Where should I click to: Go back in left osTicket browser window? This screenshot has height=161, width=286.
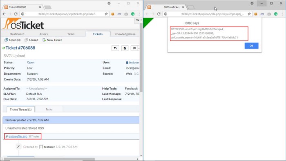pos(4,14)
